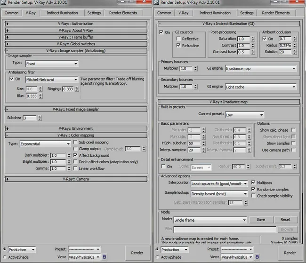
Task: Enable Detail enhancement On checkbox
Action: pos(163,167)
